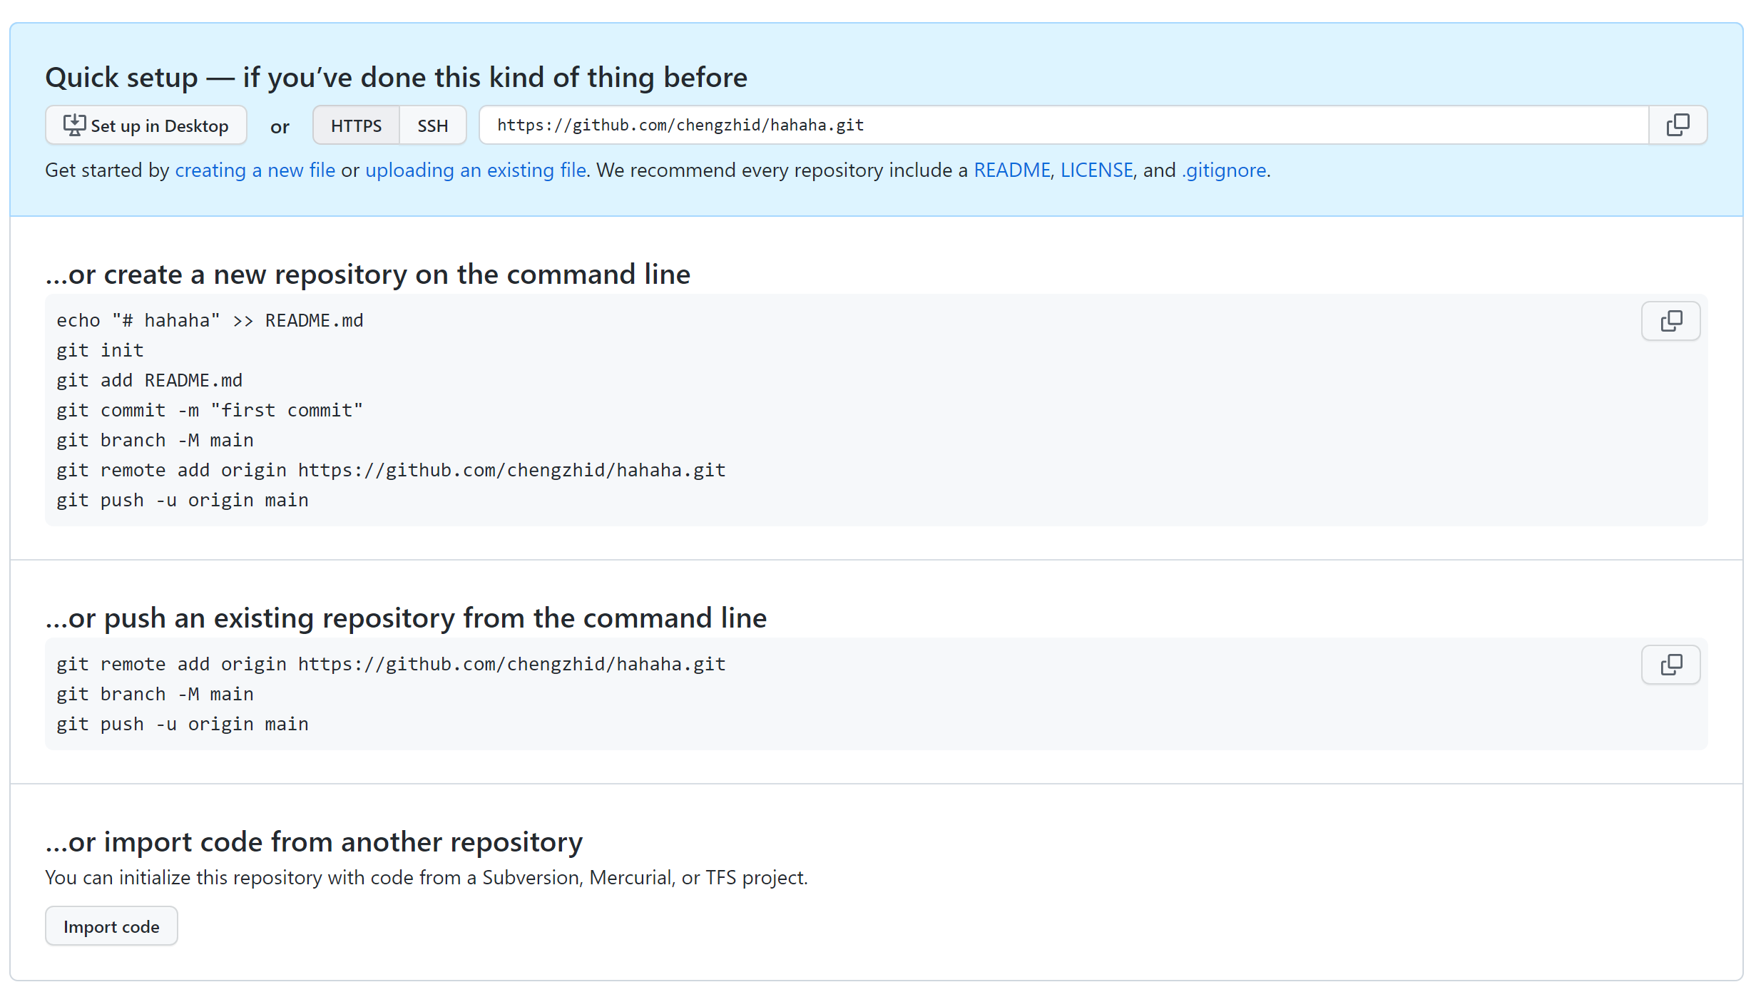Switch clone URL to HTTPS
1751x987 pixels.
[x=356, y=126]
